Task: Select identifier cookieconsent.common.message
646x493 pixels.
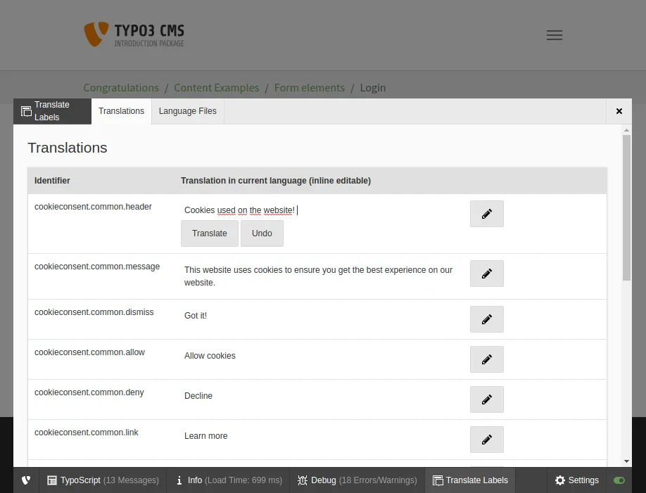Action: (97, 267)
